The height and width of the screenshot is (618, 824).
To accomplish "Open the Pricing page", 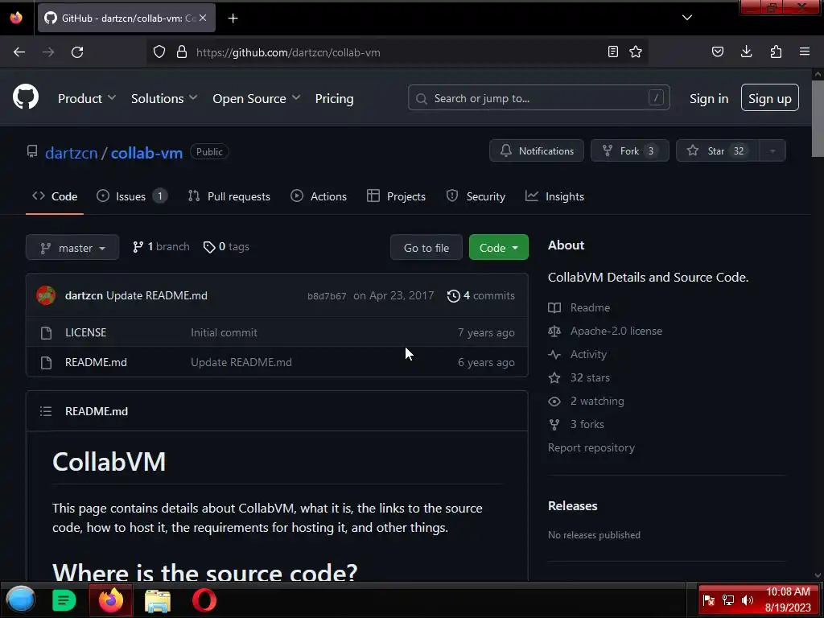I will tap(334, 98).
